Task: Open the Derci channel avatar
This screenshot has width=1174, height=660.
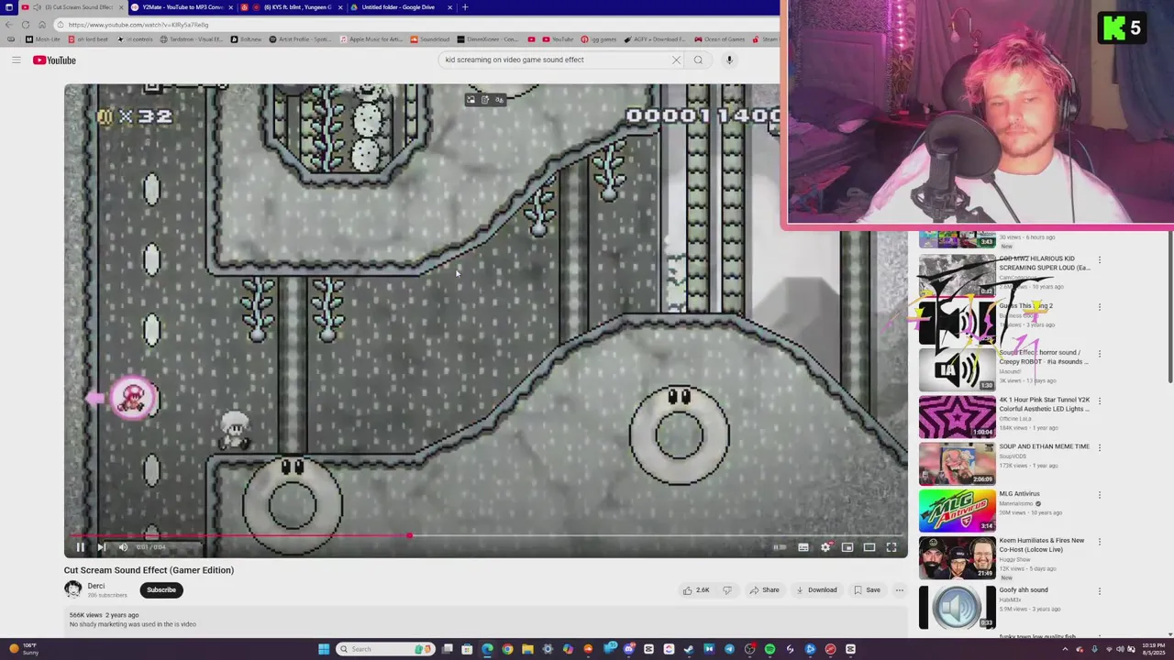Action: tap(72, 589)
